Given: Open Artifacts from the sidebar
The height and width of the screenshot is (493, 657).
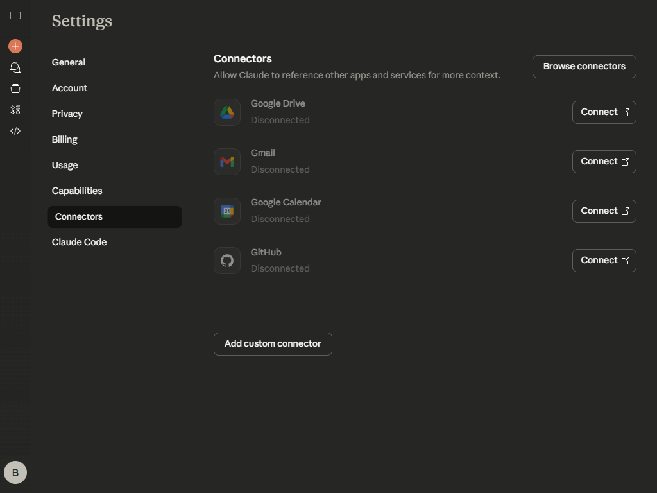Looking at the screenshot, I should coord(15,110).
